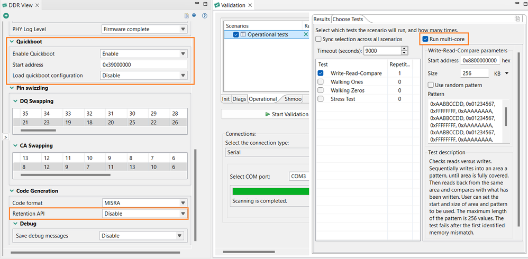
Task: Increase the Timeout seconds spinner
Action: 404,49
